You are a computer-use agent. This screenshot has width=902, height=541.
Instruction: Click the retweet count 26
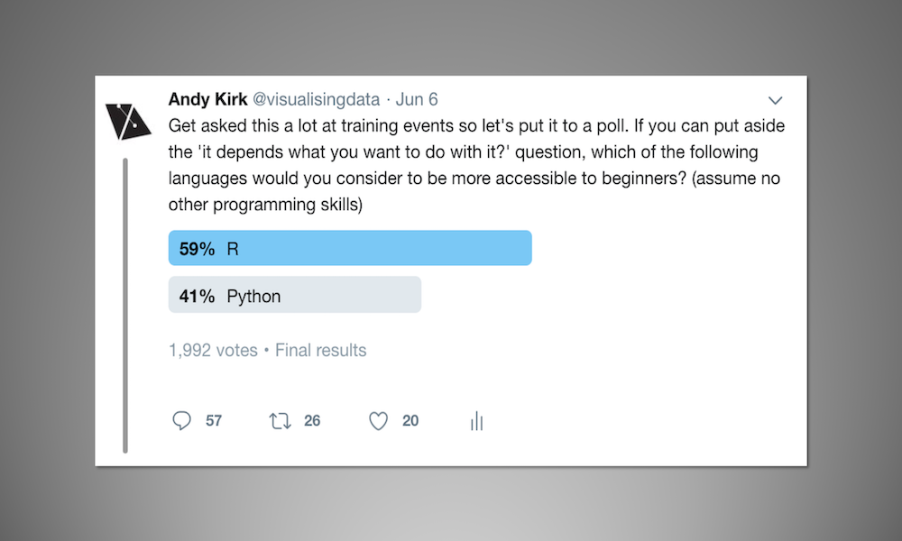[x=311, y=420]
